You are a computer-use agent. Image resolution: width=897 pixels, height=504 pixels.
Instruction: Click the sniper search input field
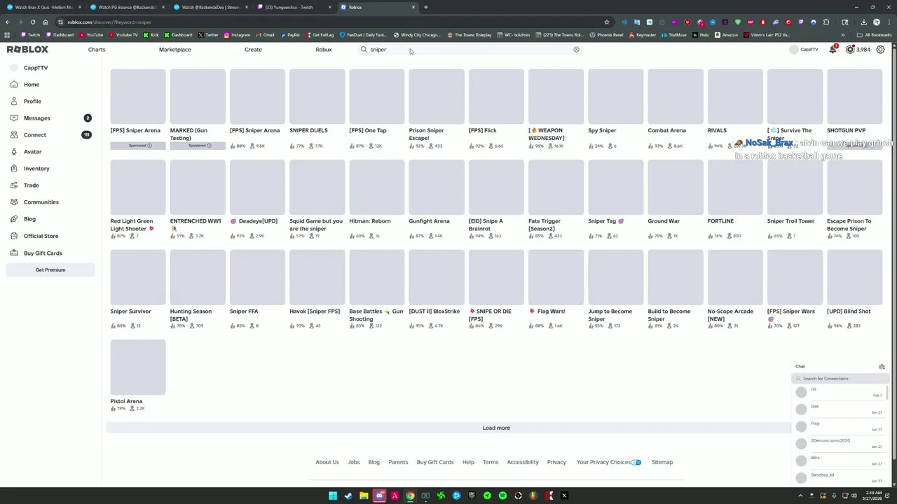pos(470,50)
